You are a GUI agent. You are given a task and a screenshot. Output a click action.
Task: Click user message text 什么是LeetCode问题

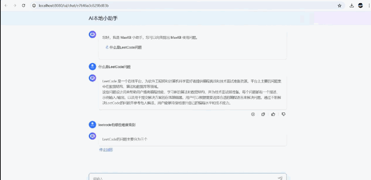(x=115, y=67)
